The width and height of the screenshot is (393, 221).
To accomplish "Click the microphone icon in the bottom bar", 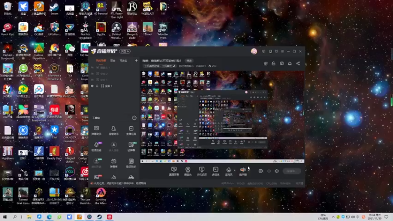I will [228, 170].
